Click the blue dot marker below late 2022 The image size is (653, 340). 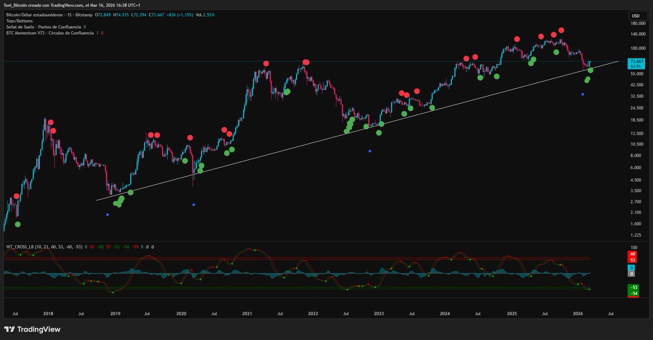(x=370, y=151)
